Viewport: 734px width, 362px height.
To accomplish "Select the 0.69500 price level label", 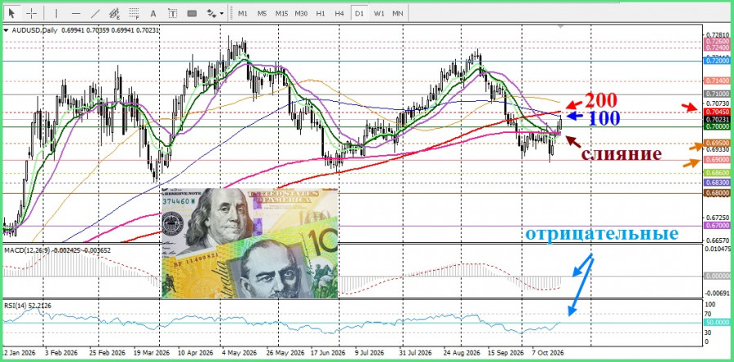I will pos(717,143).
